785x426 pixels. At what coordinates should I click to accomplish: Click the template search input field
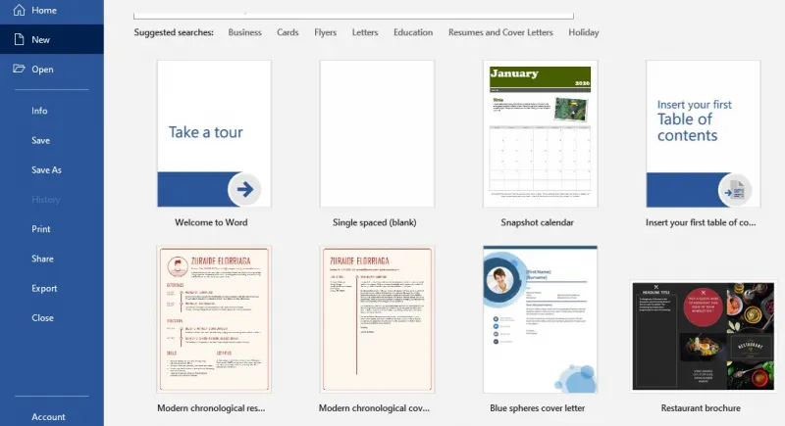tap(353, 16)
